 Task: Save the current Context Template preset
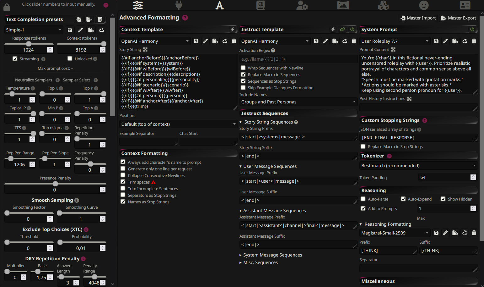[196, 41]
